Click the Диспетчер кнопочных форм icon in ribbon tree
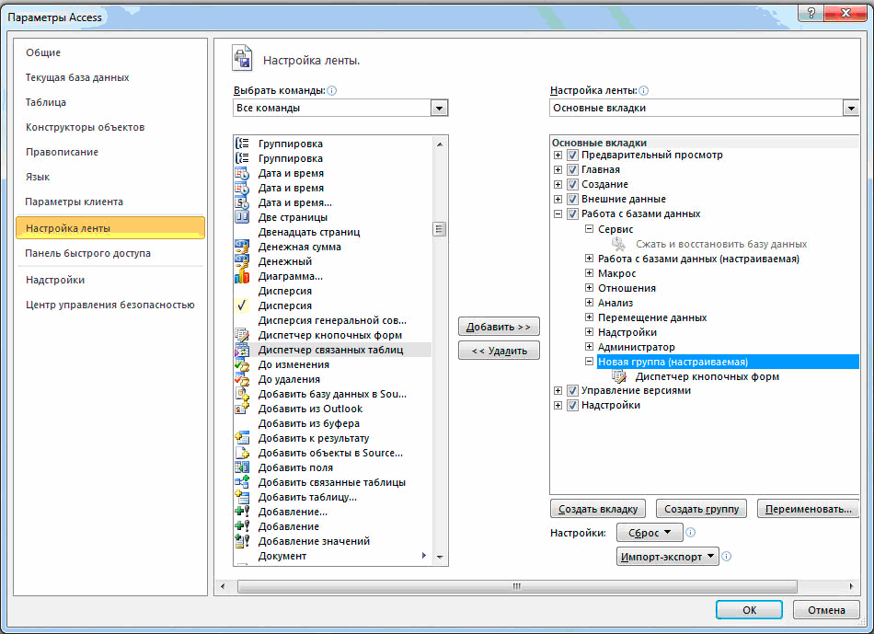The image size is (874, 634). click(619, 376)
